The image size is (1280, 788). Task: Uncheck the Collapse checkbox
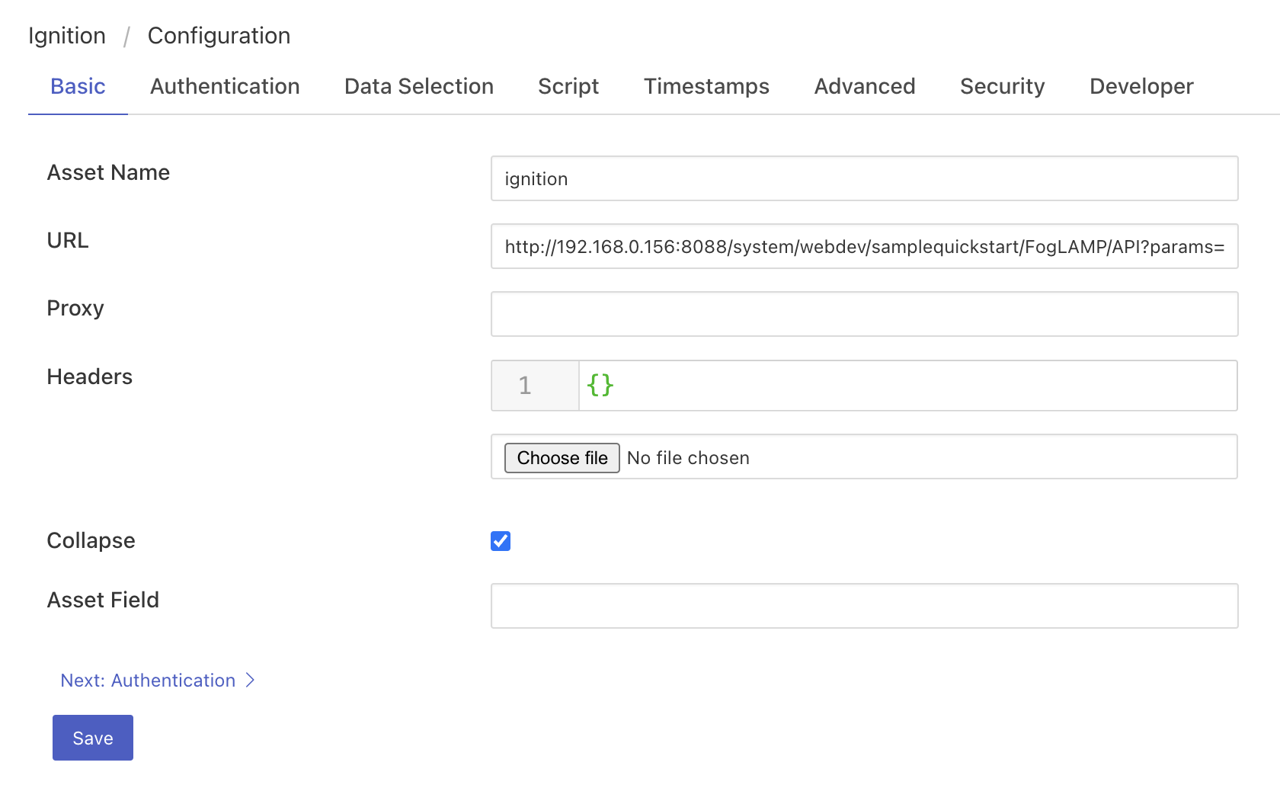[501, 541]
